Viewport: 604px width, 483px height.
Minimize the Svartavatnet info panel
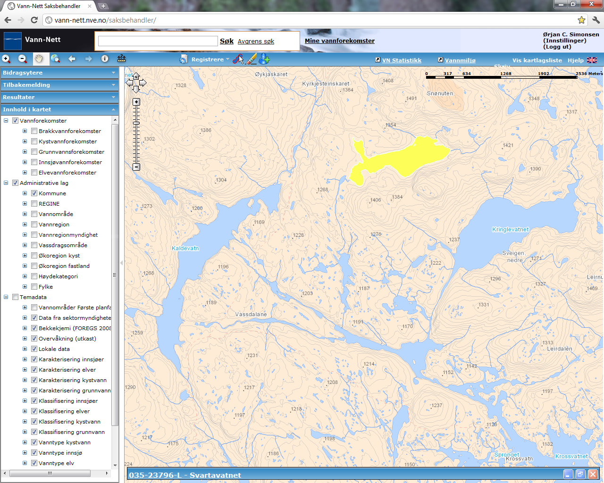568,475
